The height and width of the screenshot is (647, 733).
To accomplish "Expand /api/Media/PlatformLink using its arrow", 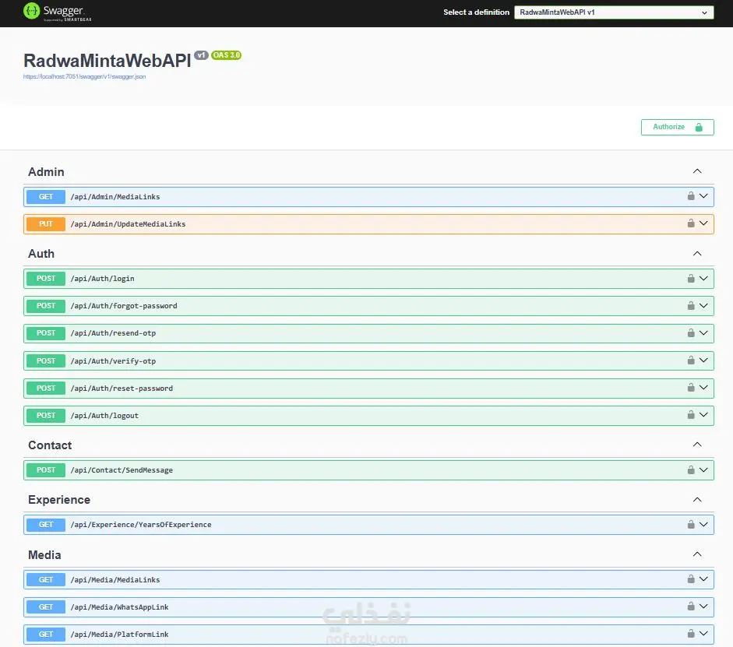I will [x=703, y=634].
